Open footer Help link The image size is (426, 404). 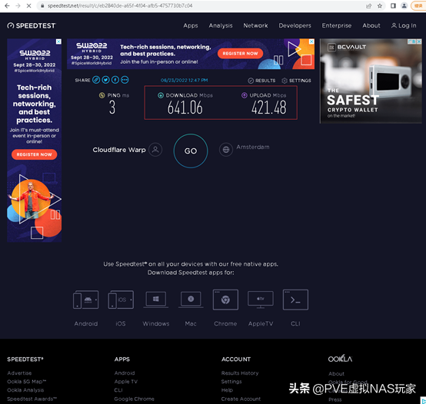[x=227, y=390]
